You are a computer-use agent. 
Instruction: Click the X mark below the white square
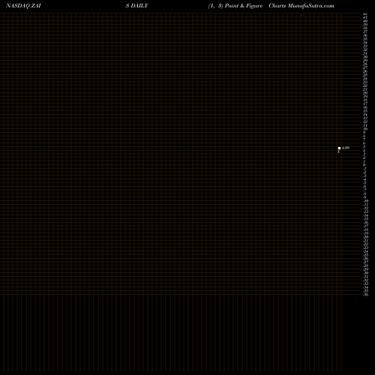click(339, 151)
